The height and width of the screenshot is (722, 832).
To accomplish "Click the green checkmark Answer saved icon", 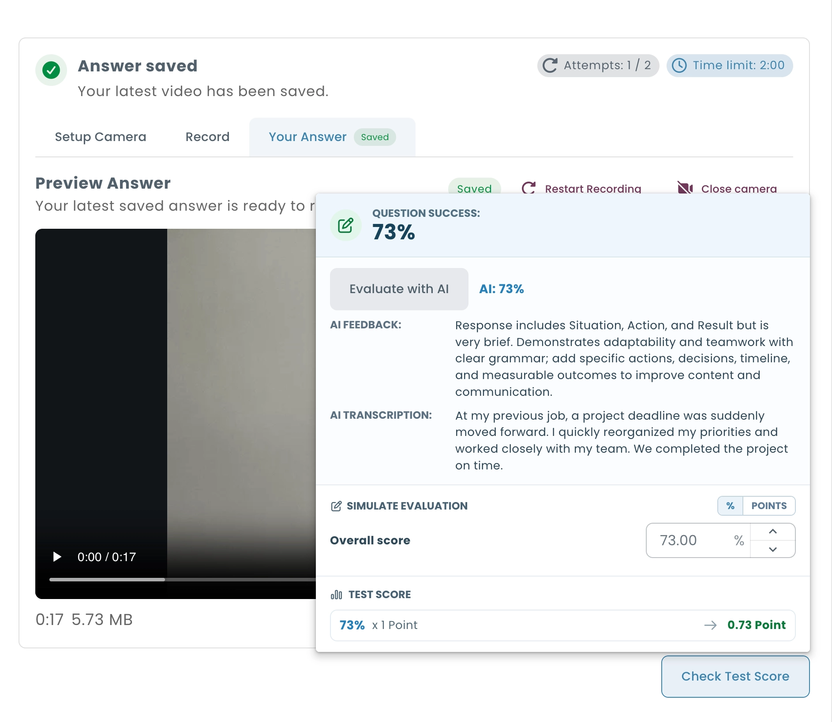I will point(51,70).
